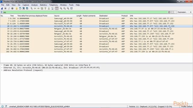This screenshot has width=193, height=108.
Task: Start a new packet capture (shark fin)
Action: pos(2,8)
